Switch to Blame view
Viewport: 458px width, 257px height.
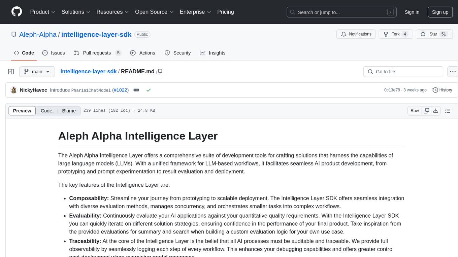[x=69, y=111]
